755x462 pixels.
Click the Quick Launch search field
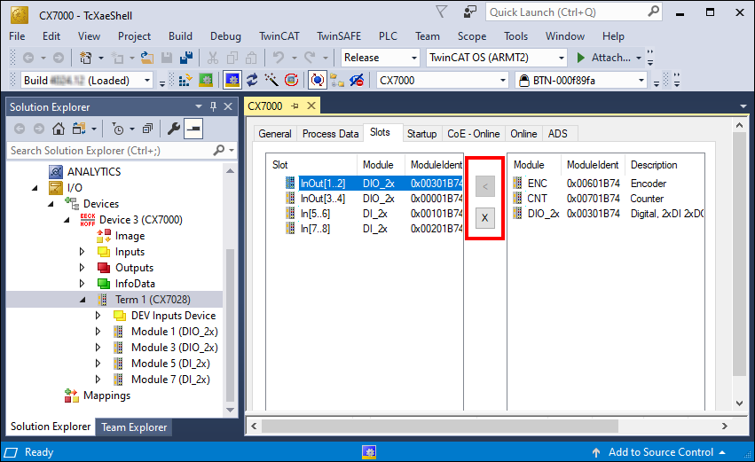pos(566,12)
